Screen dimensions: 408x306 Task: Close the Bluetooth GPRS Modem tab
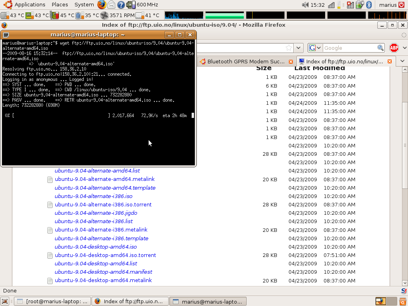(290, 62)
